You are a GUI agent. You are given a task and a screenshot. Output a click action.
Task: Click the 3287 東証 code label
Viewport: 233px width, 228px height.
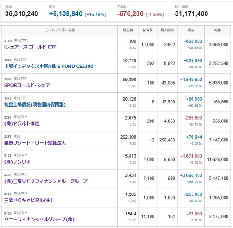tap(12, 136)
